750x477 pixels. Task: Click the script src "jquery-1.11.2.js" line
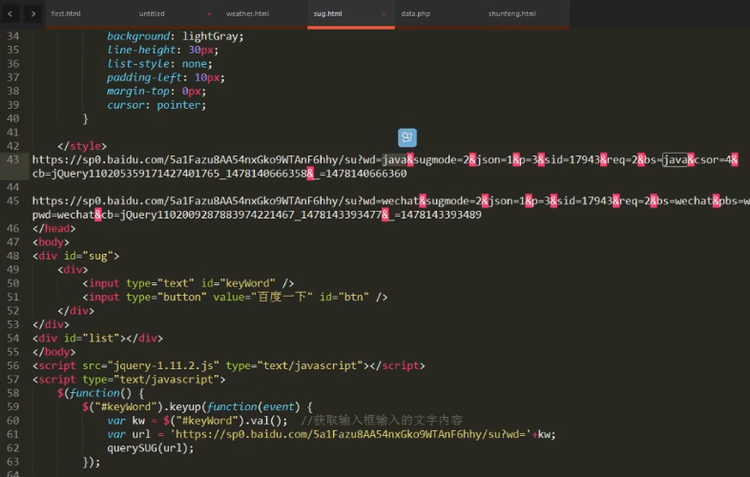[x=229, y=365]
